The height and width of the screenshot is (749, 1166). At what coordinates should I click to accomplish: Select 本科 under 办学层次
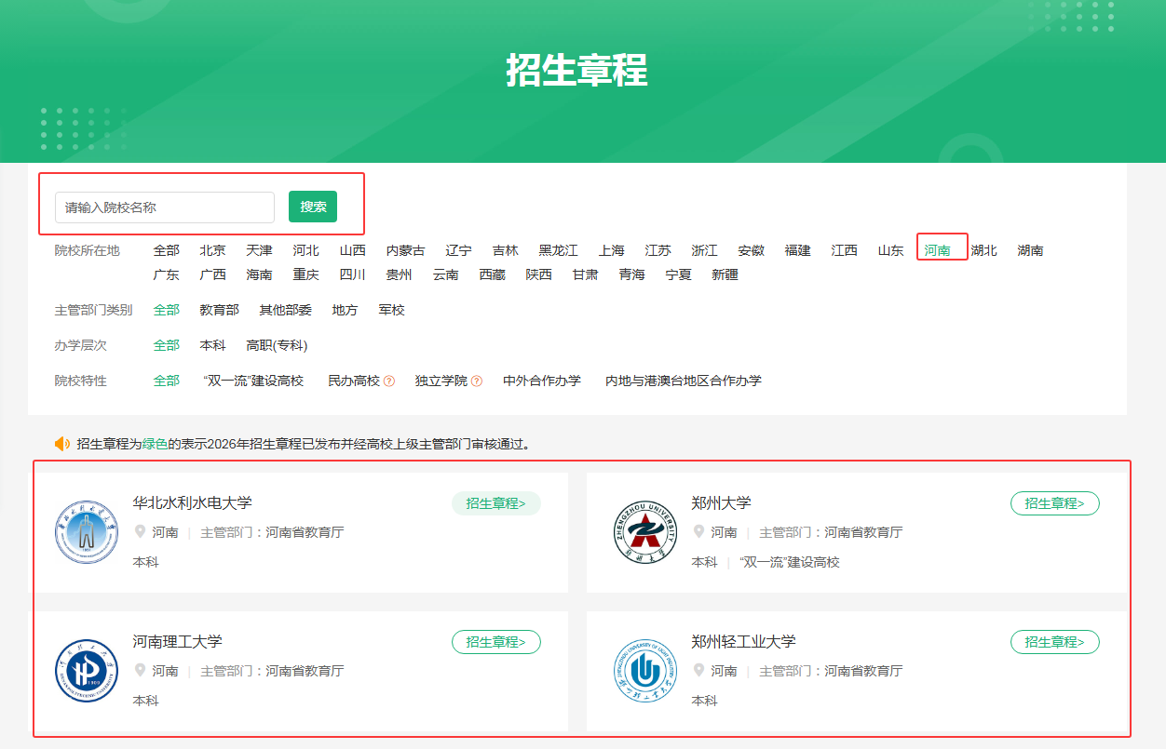click(x=213, y=345)
